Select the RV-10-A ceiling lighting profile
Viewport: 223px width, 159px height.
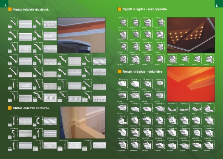tap(185, 59)
